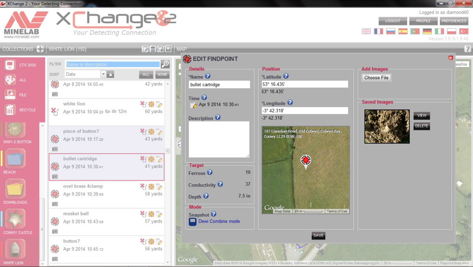Click the Satellite map view button
This screenshot has height=267, width=473.
(462, 64)
